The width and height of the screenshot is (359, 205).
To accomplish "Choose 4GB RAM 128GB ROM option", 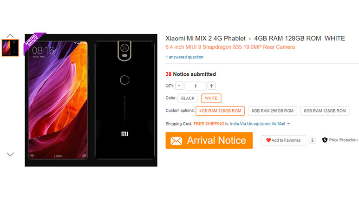I will (220, 111).
